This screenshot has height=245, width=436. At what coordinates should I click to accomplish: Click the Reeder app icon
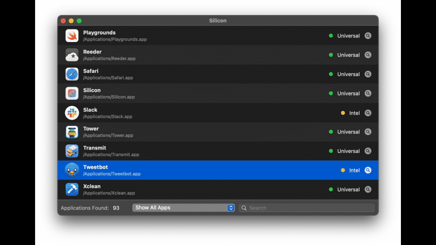[72, 55]
